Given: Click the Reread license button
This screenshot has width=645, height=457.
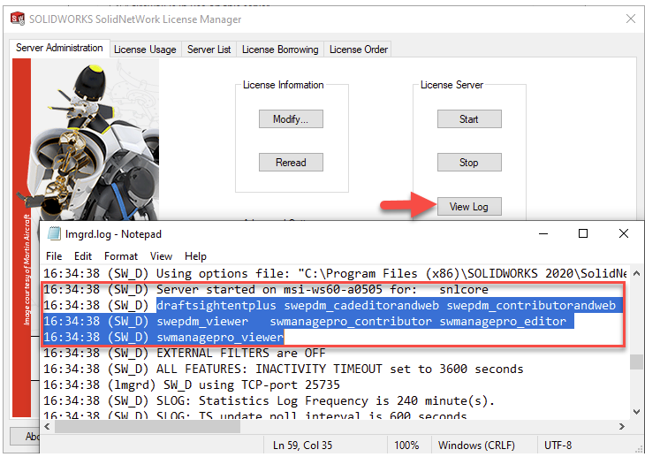Looking at the screenshot, I should 291,163.
